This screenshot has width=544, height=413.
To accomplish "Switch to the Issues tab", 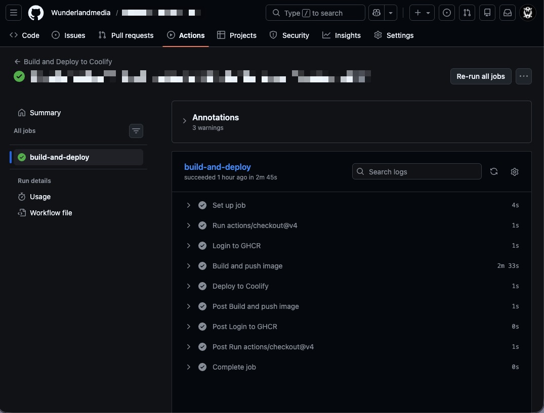I will tap(68, 35).
